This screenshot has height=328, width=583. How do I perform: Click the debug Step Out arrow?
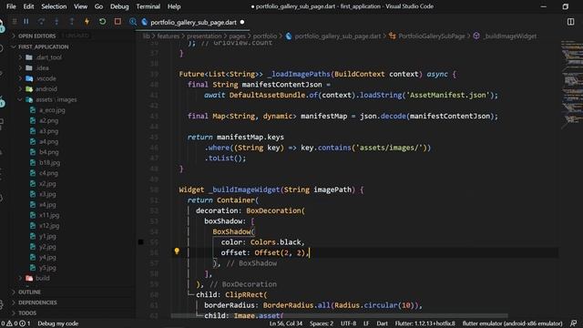[x=72, y=22]
